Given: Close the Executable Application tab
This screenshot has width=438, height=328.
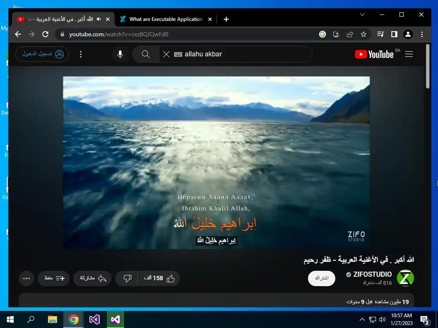Looking at the screenshot, I should tap(210, 19).
